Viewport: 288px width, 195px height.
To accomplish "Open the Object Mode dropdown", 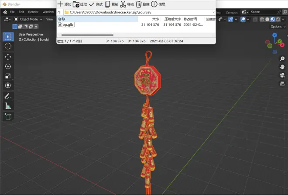I will 28,19.
